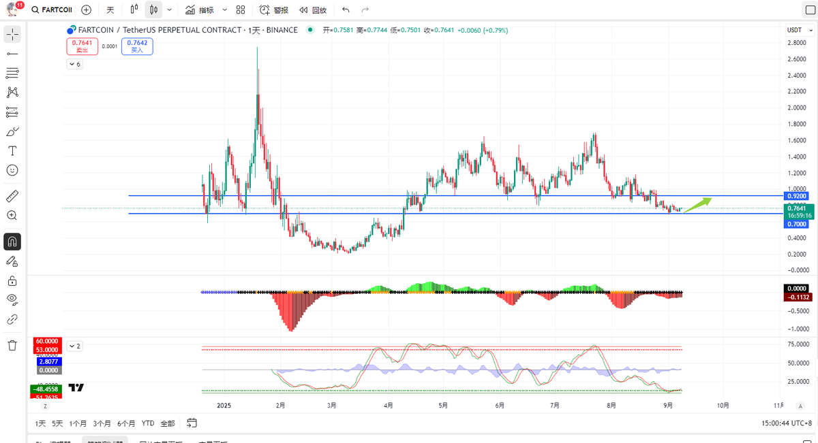Screen dimensions: 818x443
Task: Open the 指标 indicators menu
Action: pyautogui.click(x=200, y=10)
